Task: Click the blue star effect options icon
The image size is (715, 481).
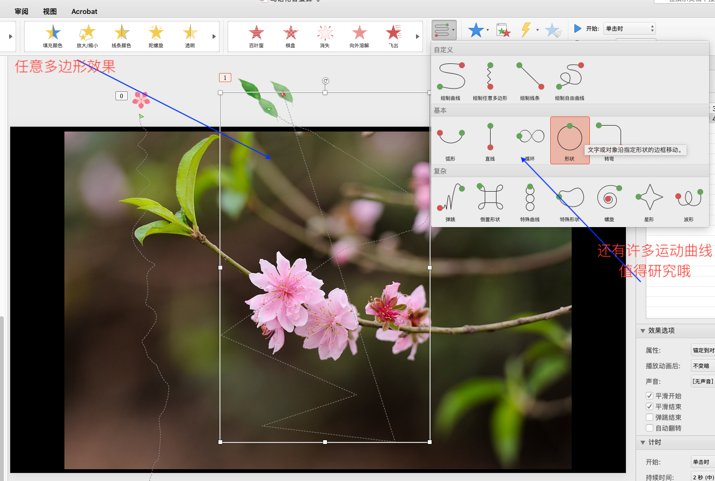Action: (x=476, y=30)
